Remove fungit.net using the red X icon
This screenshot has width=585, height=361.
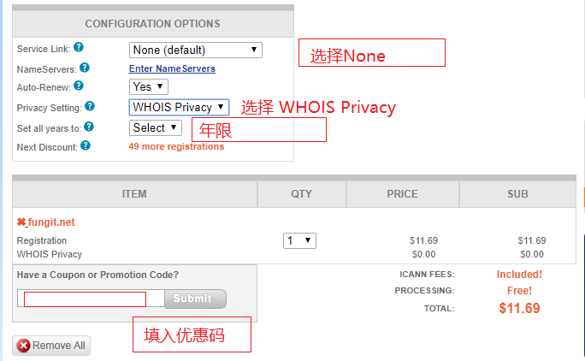[21, 222]
